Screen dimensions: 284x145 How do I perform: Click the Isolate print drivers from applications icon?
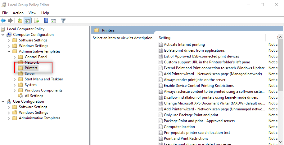click(160, 50)
